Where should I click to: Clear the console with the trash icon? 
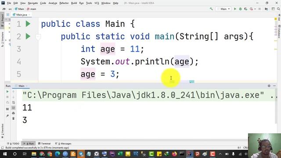(13, 118)
